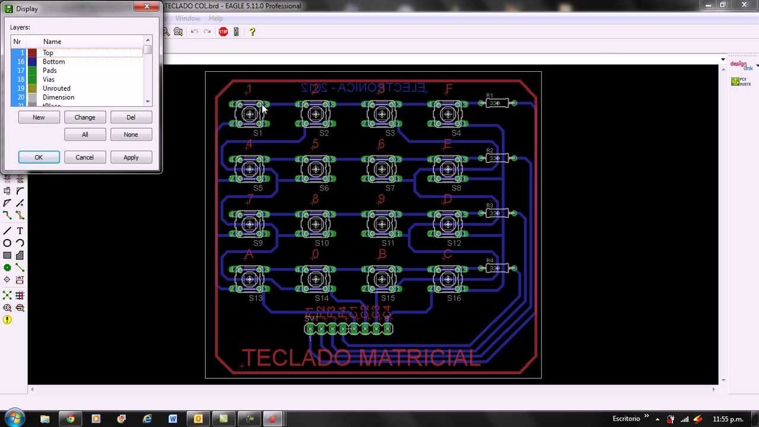Screen dimensions: 759x427
Task: Click the canvas scroll-left arrow
Action: (32, 390)
